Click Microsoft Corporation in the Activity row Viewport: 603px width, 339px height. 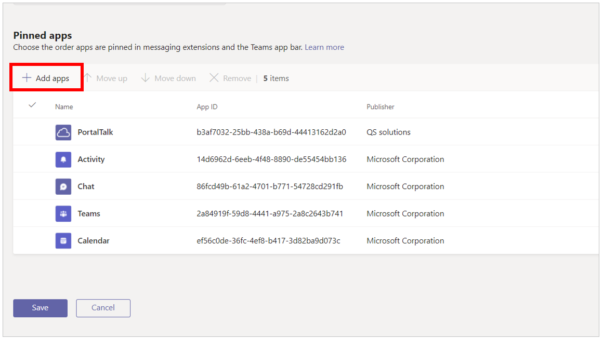coord(405,159)
